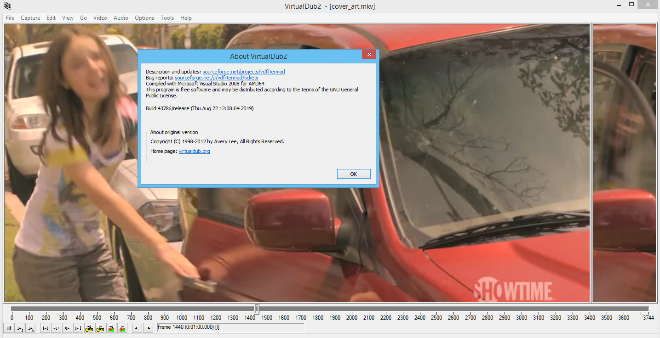Go to the next keyframe
This screenshot has height=338, width=660.
[x=100, y=328]
